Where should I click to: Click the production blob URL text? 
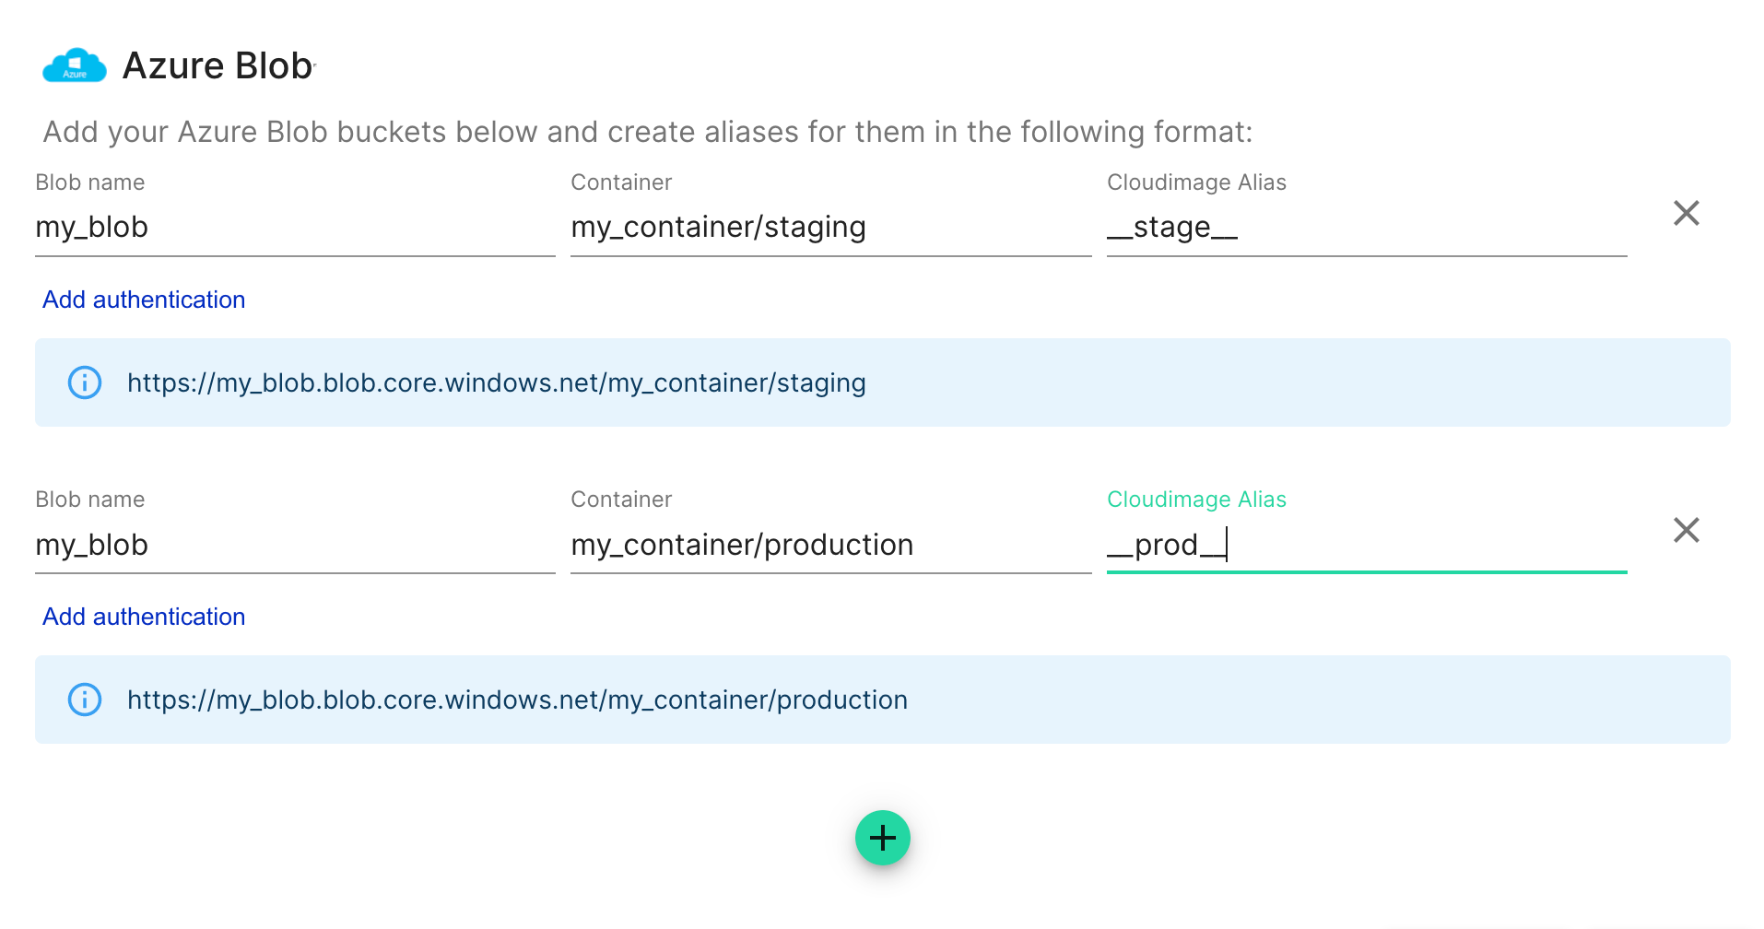pos(517,700)
